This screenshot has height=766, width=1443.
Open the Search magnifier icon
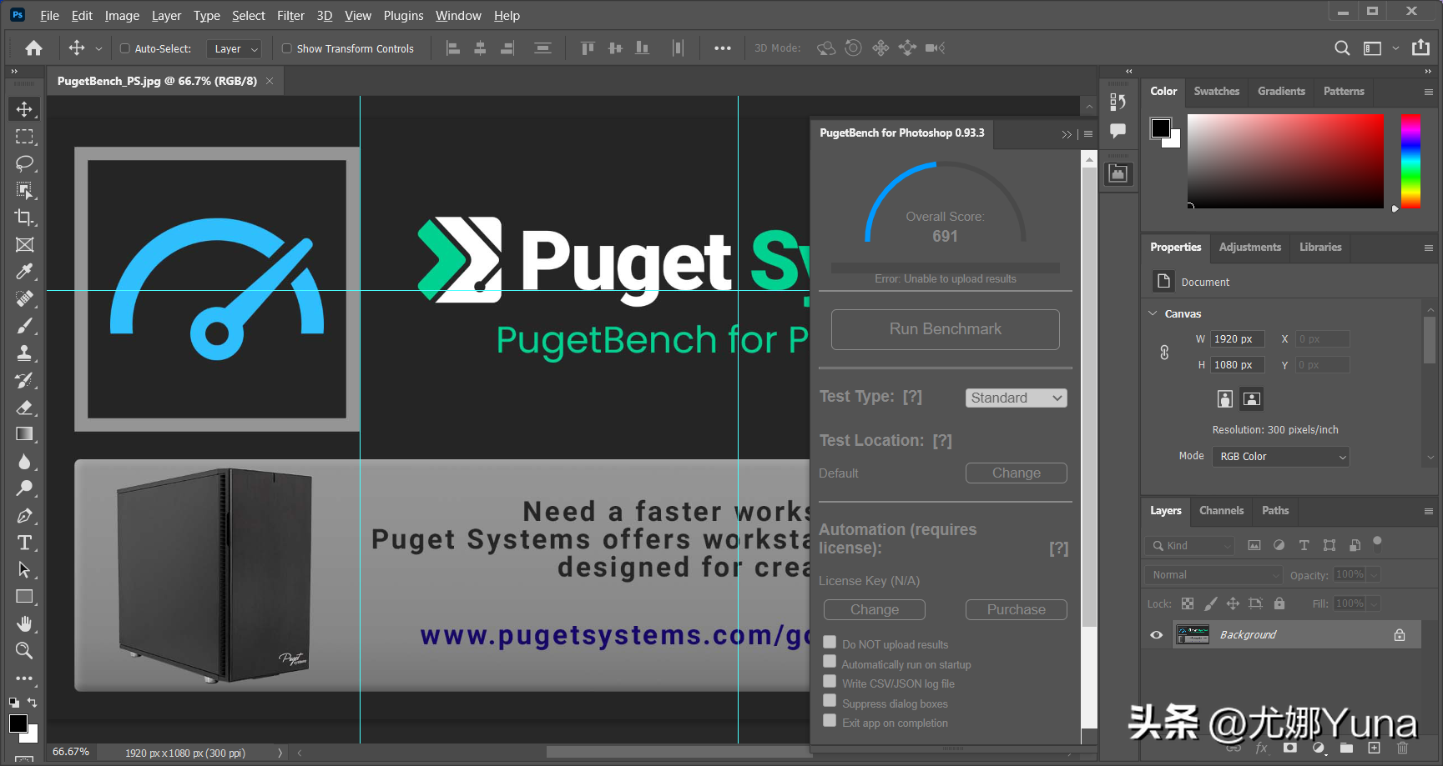coord(1342,48)
